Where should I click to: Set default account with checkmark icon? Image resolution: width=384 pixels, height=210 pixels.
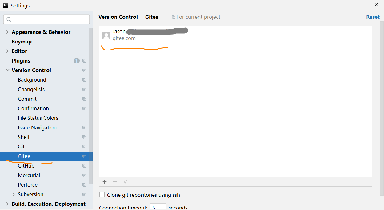pyautogui.click(x=125, y=182)
